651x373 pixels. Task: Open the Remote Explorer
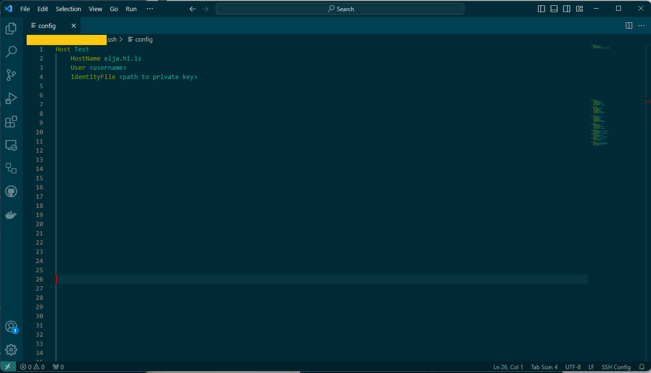(x=11, y=145)
